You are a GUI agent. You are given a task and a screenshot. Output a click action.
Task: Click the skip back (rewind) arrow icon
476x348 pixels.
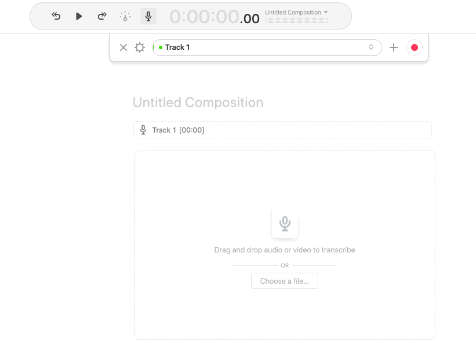[56, 16]
